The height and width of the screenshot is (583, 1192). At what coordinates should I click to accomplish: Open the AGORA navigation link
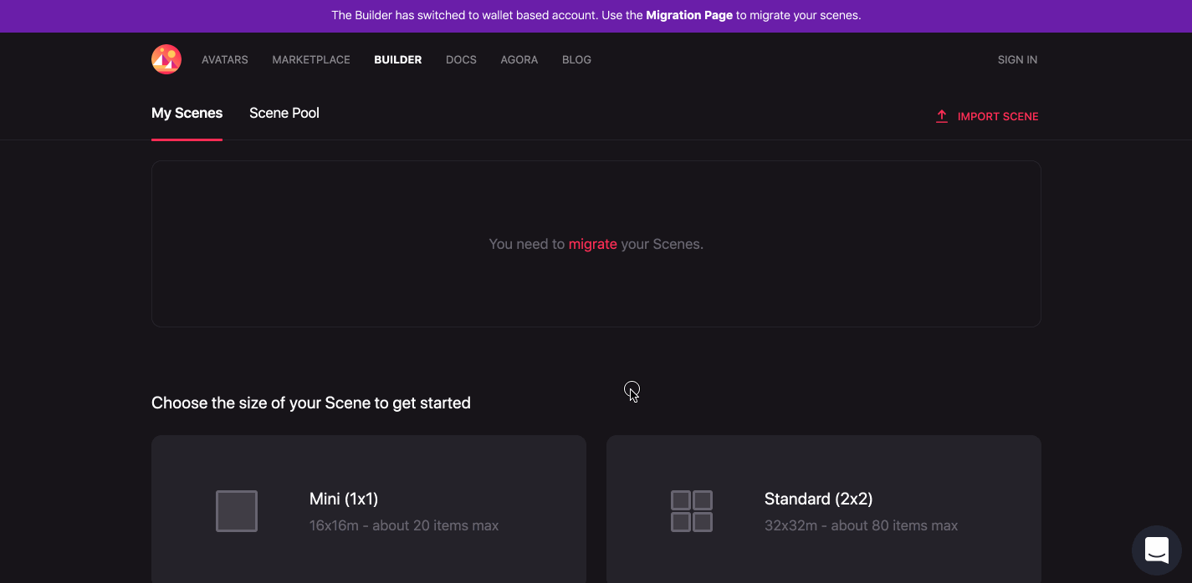(x=519, y=59)
